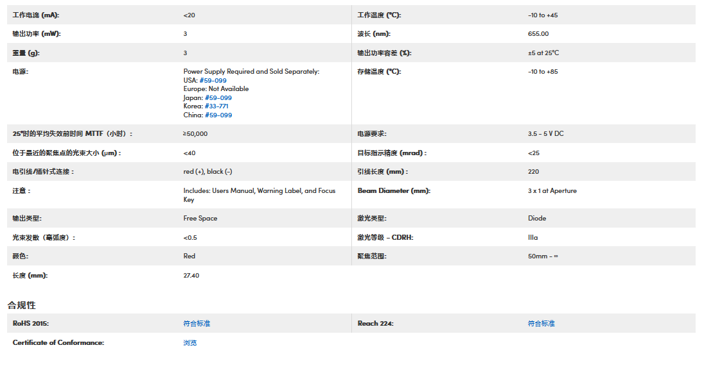Open the Certificate of Conformance 浏览 link
Viewport: 704px width, 368px height.
click(x=190, y=343)
